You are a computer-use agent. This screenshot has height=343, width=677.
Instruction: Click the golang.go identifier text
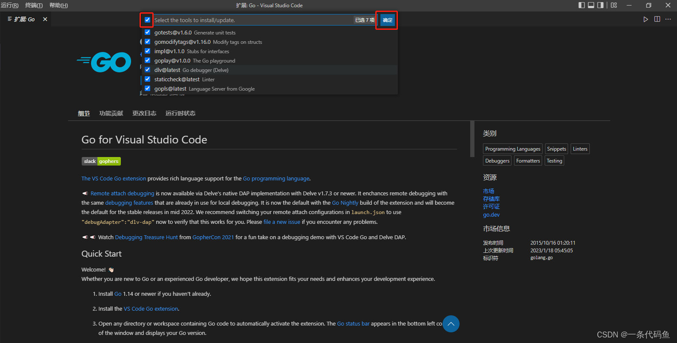[x=542, y=258]
